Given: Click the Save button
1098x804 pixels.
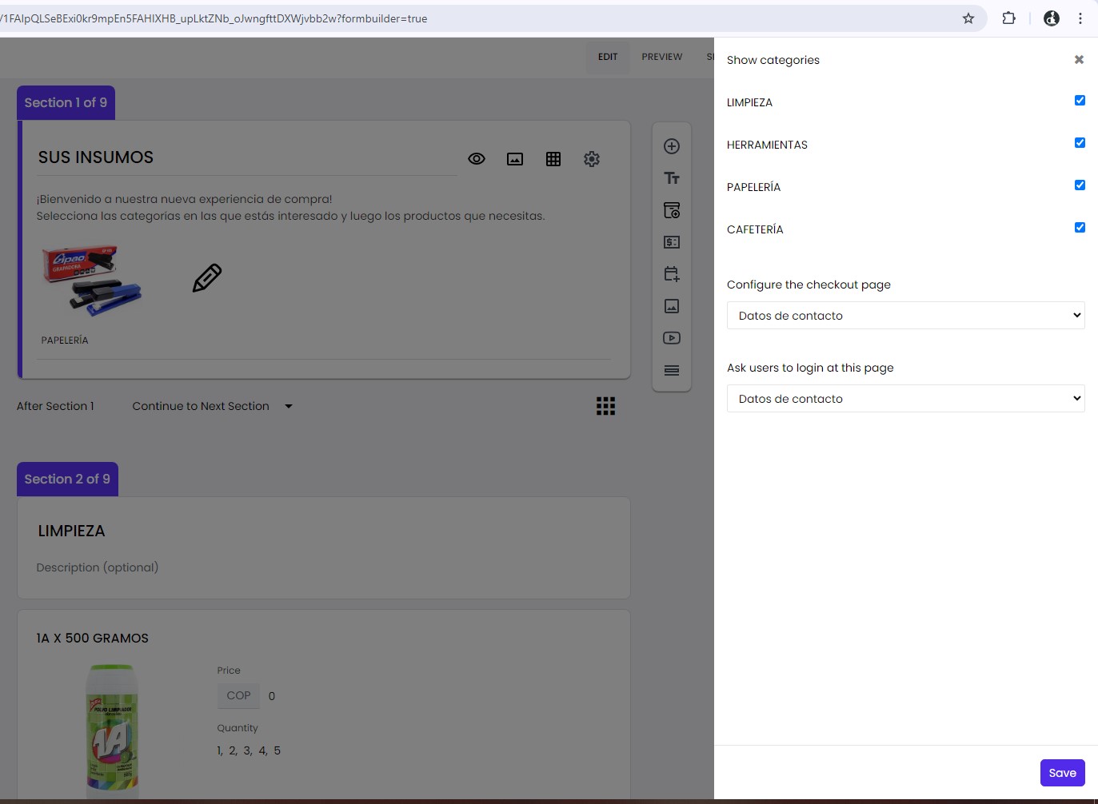Looking at the screenshot, I should [x=1062, y=773].
